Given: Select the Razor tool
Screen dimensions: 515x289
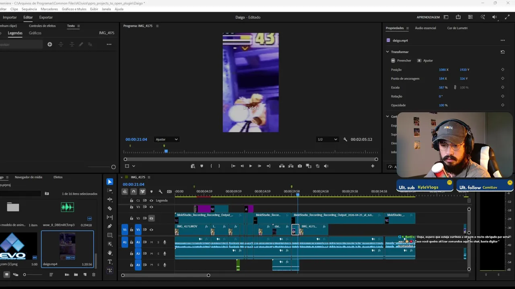Looking at the screenshot, I should [110, 208].
